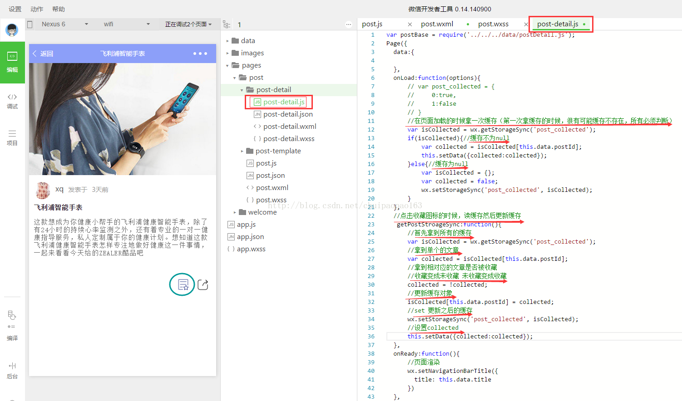Click the author name xq
This screenshot has height=401, width=682.
coord(59,189)
